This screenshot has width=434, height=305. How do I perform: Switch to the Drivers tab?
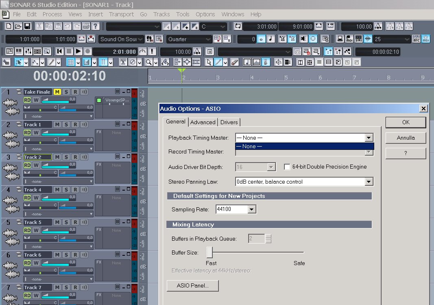[x=229, y=122]
